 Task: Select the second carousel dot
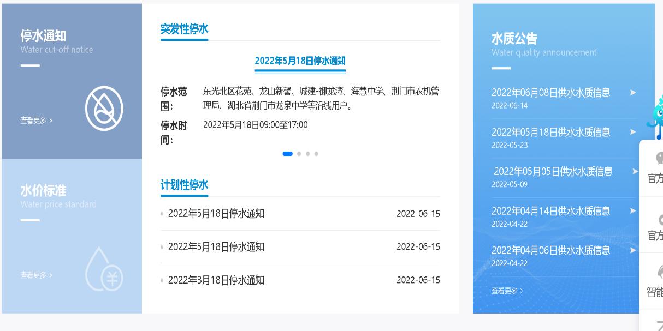click(298, 154)
